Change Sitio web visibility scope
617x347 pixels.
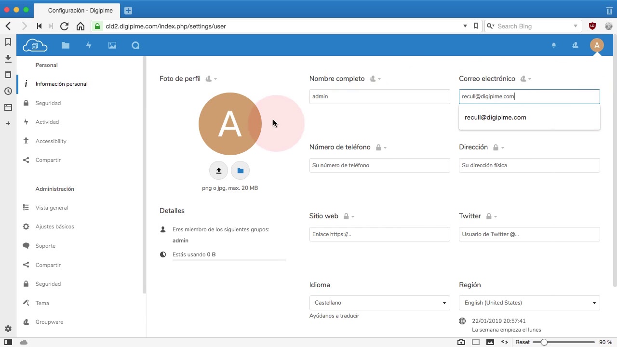tap(349, 216)
